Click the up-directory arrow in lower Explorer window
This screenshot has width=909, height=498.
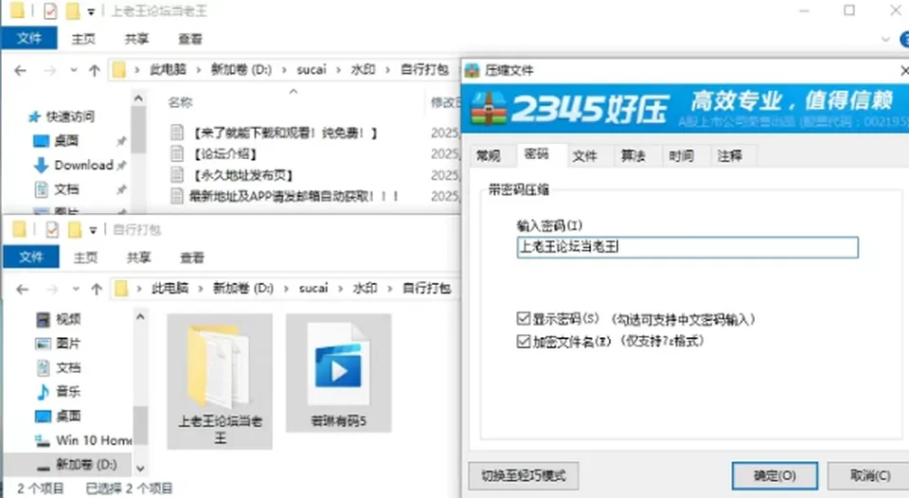coord(97,289)
